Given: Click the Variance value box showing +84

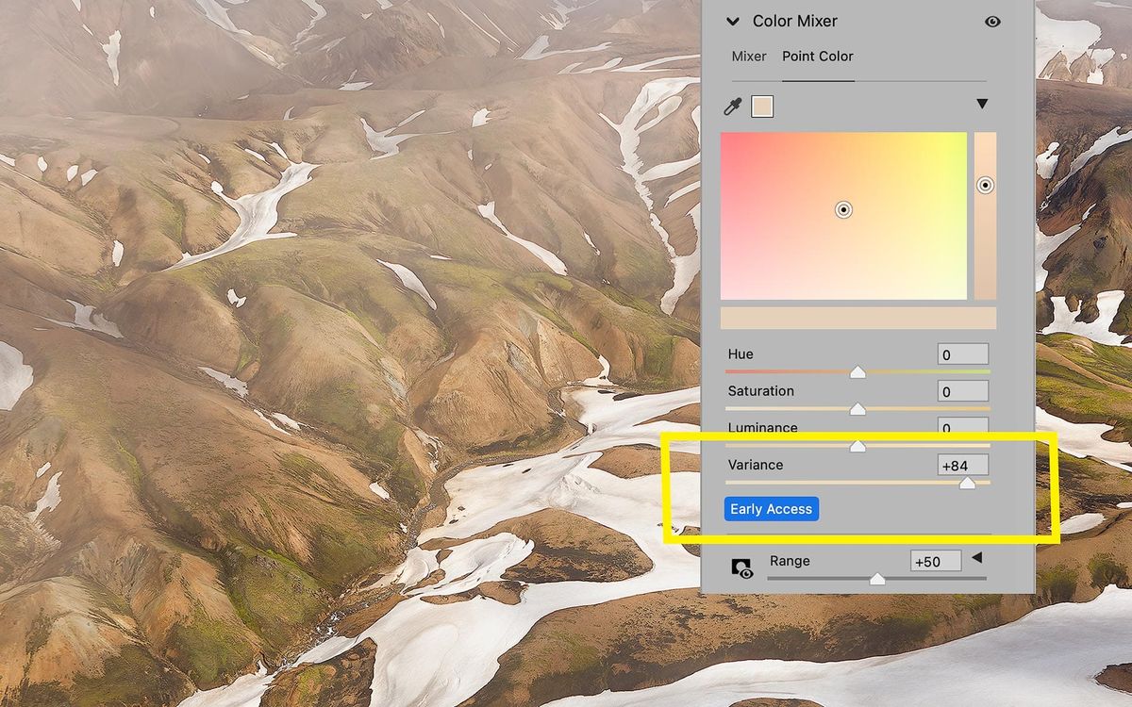Looking at the screenshot, I should pyautogui.click(x=962, y=465).
